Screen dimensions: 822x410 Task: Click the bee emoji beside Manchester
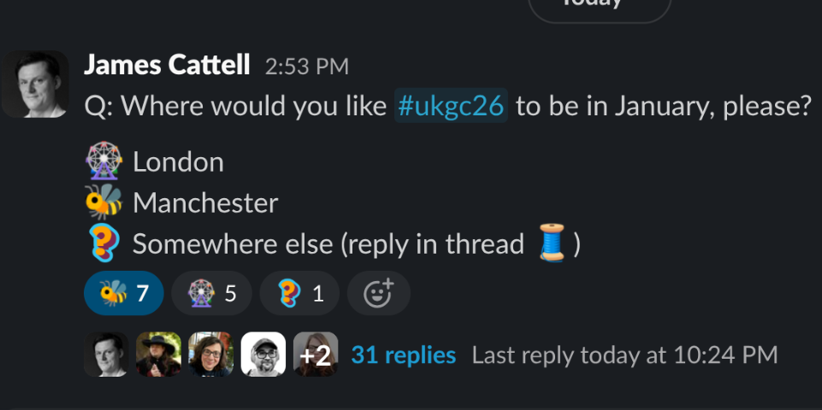point(103,202)
